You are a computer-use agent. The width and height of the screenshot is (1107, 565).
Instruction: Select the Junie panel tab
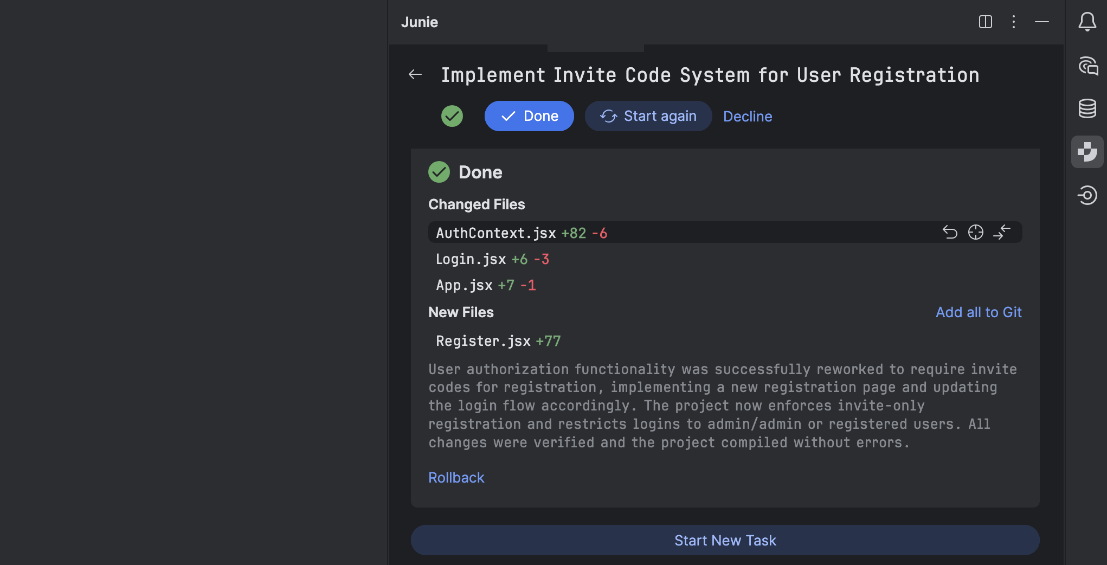pyautogui.click(x=595, y=47)
